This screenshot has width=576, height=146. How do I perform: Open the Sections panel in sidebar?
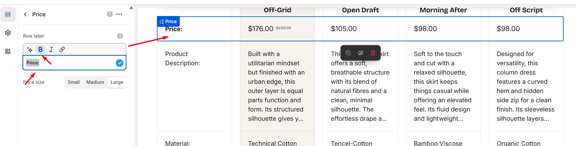click(x=8, y=14)
